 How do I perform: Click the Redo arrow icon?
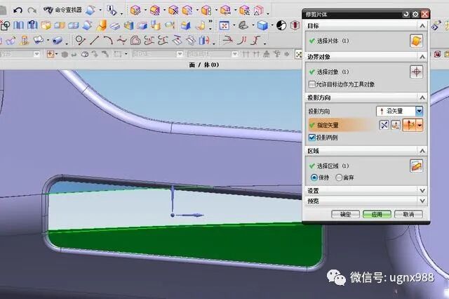coord(32,11)
